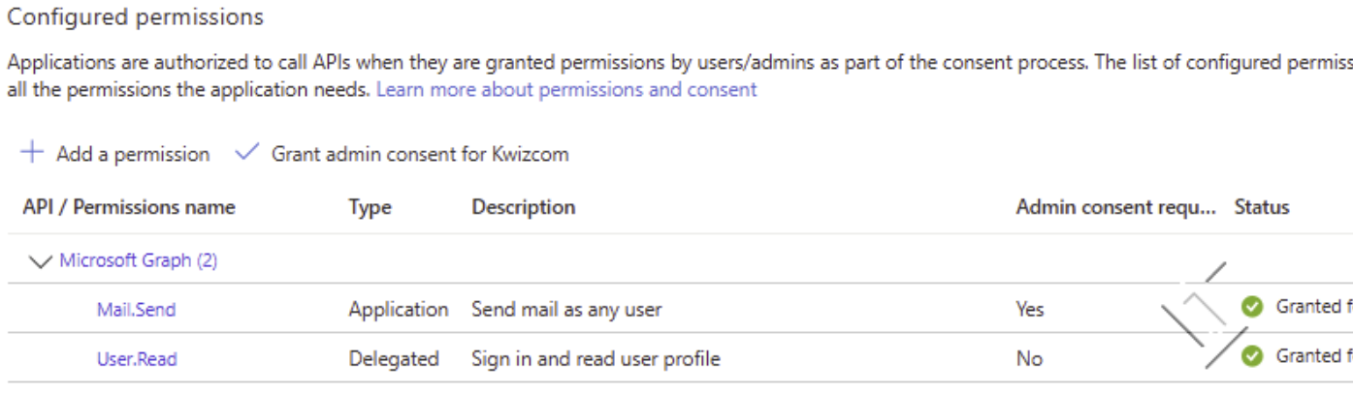Click Admin consent required column header
Viewport: 1353px width, 394px height.
pyautogui.click(x=1115, y=207)
